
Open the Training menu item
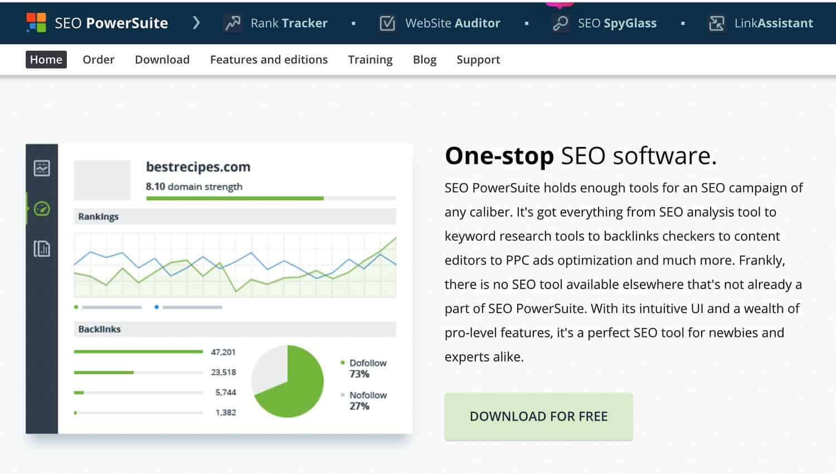click(370, 60)
